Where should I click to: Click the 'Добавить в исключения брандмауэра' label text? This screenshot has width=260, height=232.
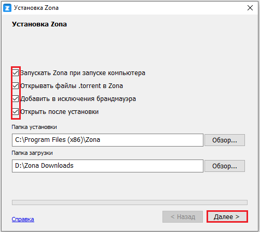click(78, 99)
